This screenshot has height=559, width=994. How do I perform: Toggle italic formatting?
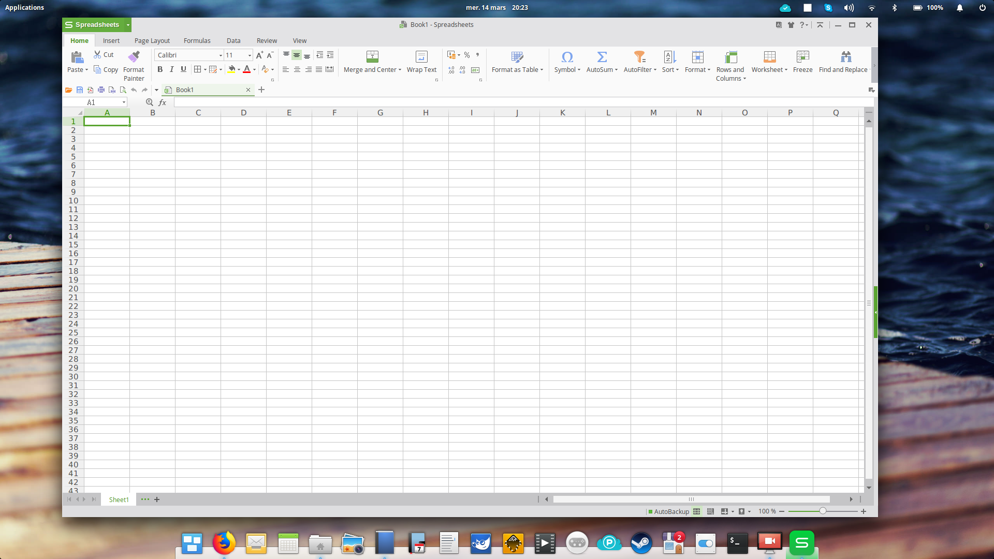pyautogui.click(x=172, y=69)
